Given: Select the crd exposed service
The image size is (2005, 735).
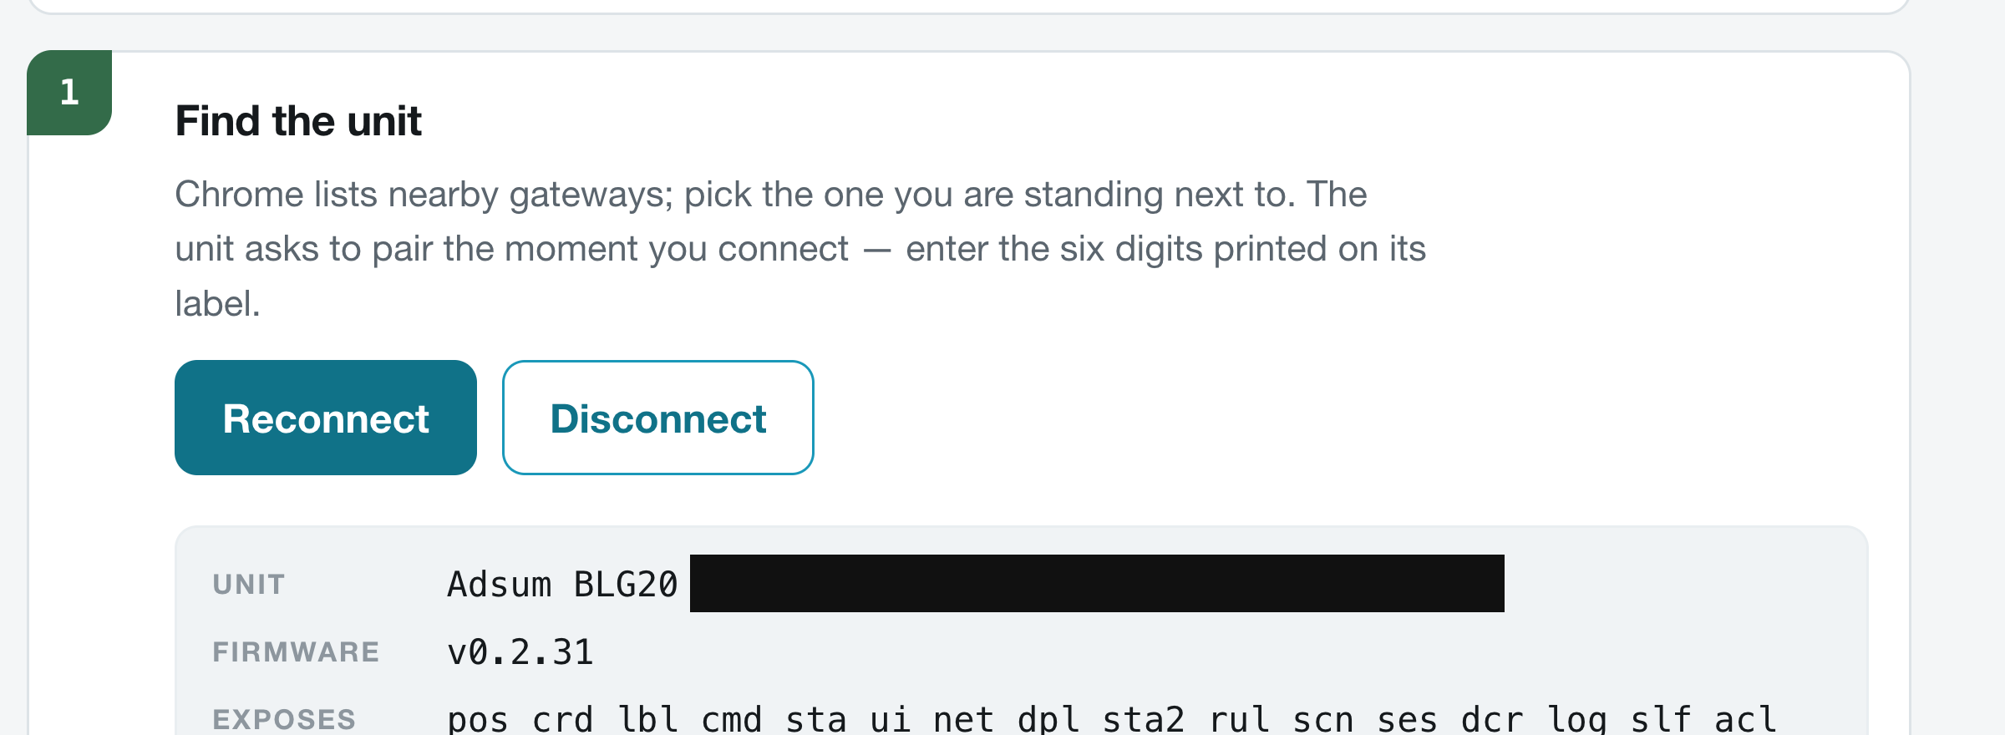Looking at the screenshot, I should tap(562, 719).
